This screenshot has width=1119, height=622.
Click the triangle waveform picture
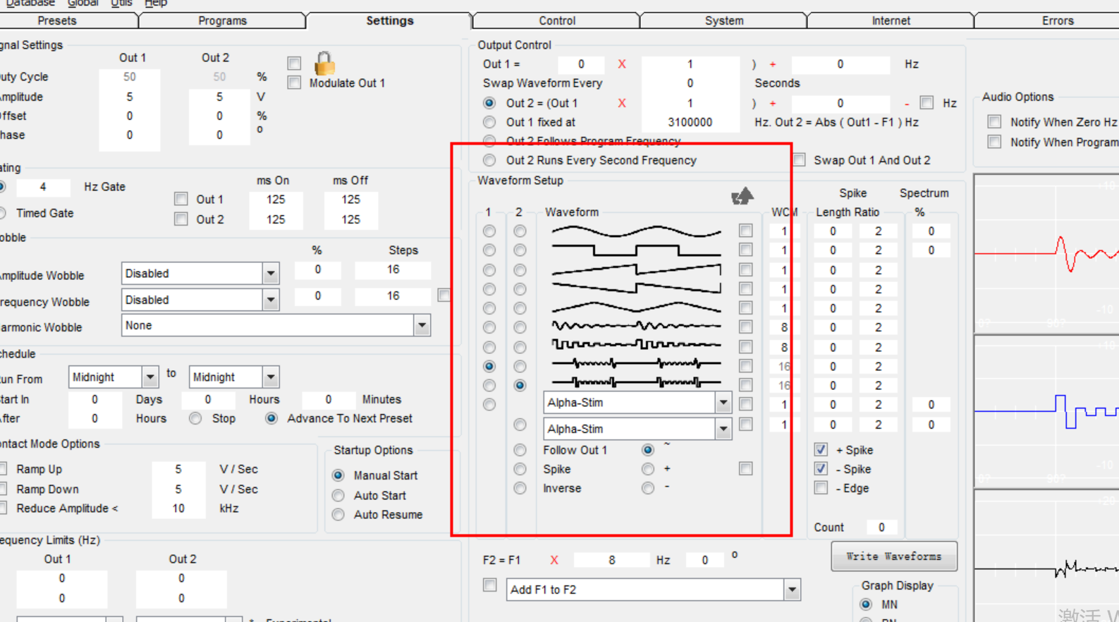click(x=636, y=308)
